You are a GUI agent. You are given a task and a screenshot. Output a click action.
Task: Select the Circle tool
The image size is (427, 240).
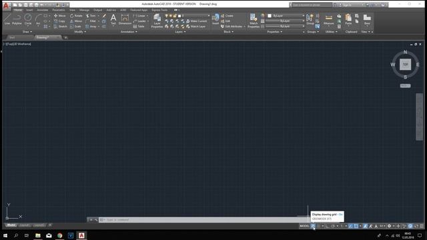tap(28, 19)
